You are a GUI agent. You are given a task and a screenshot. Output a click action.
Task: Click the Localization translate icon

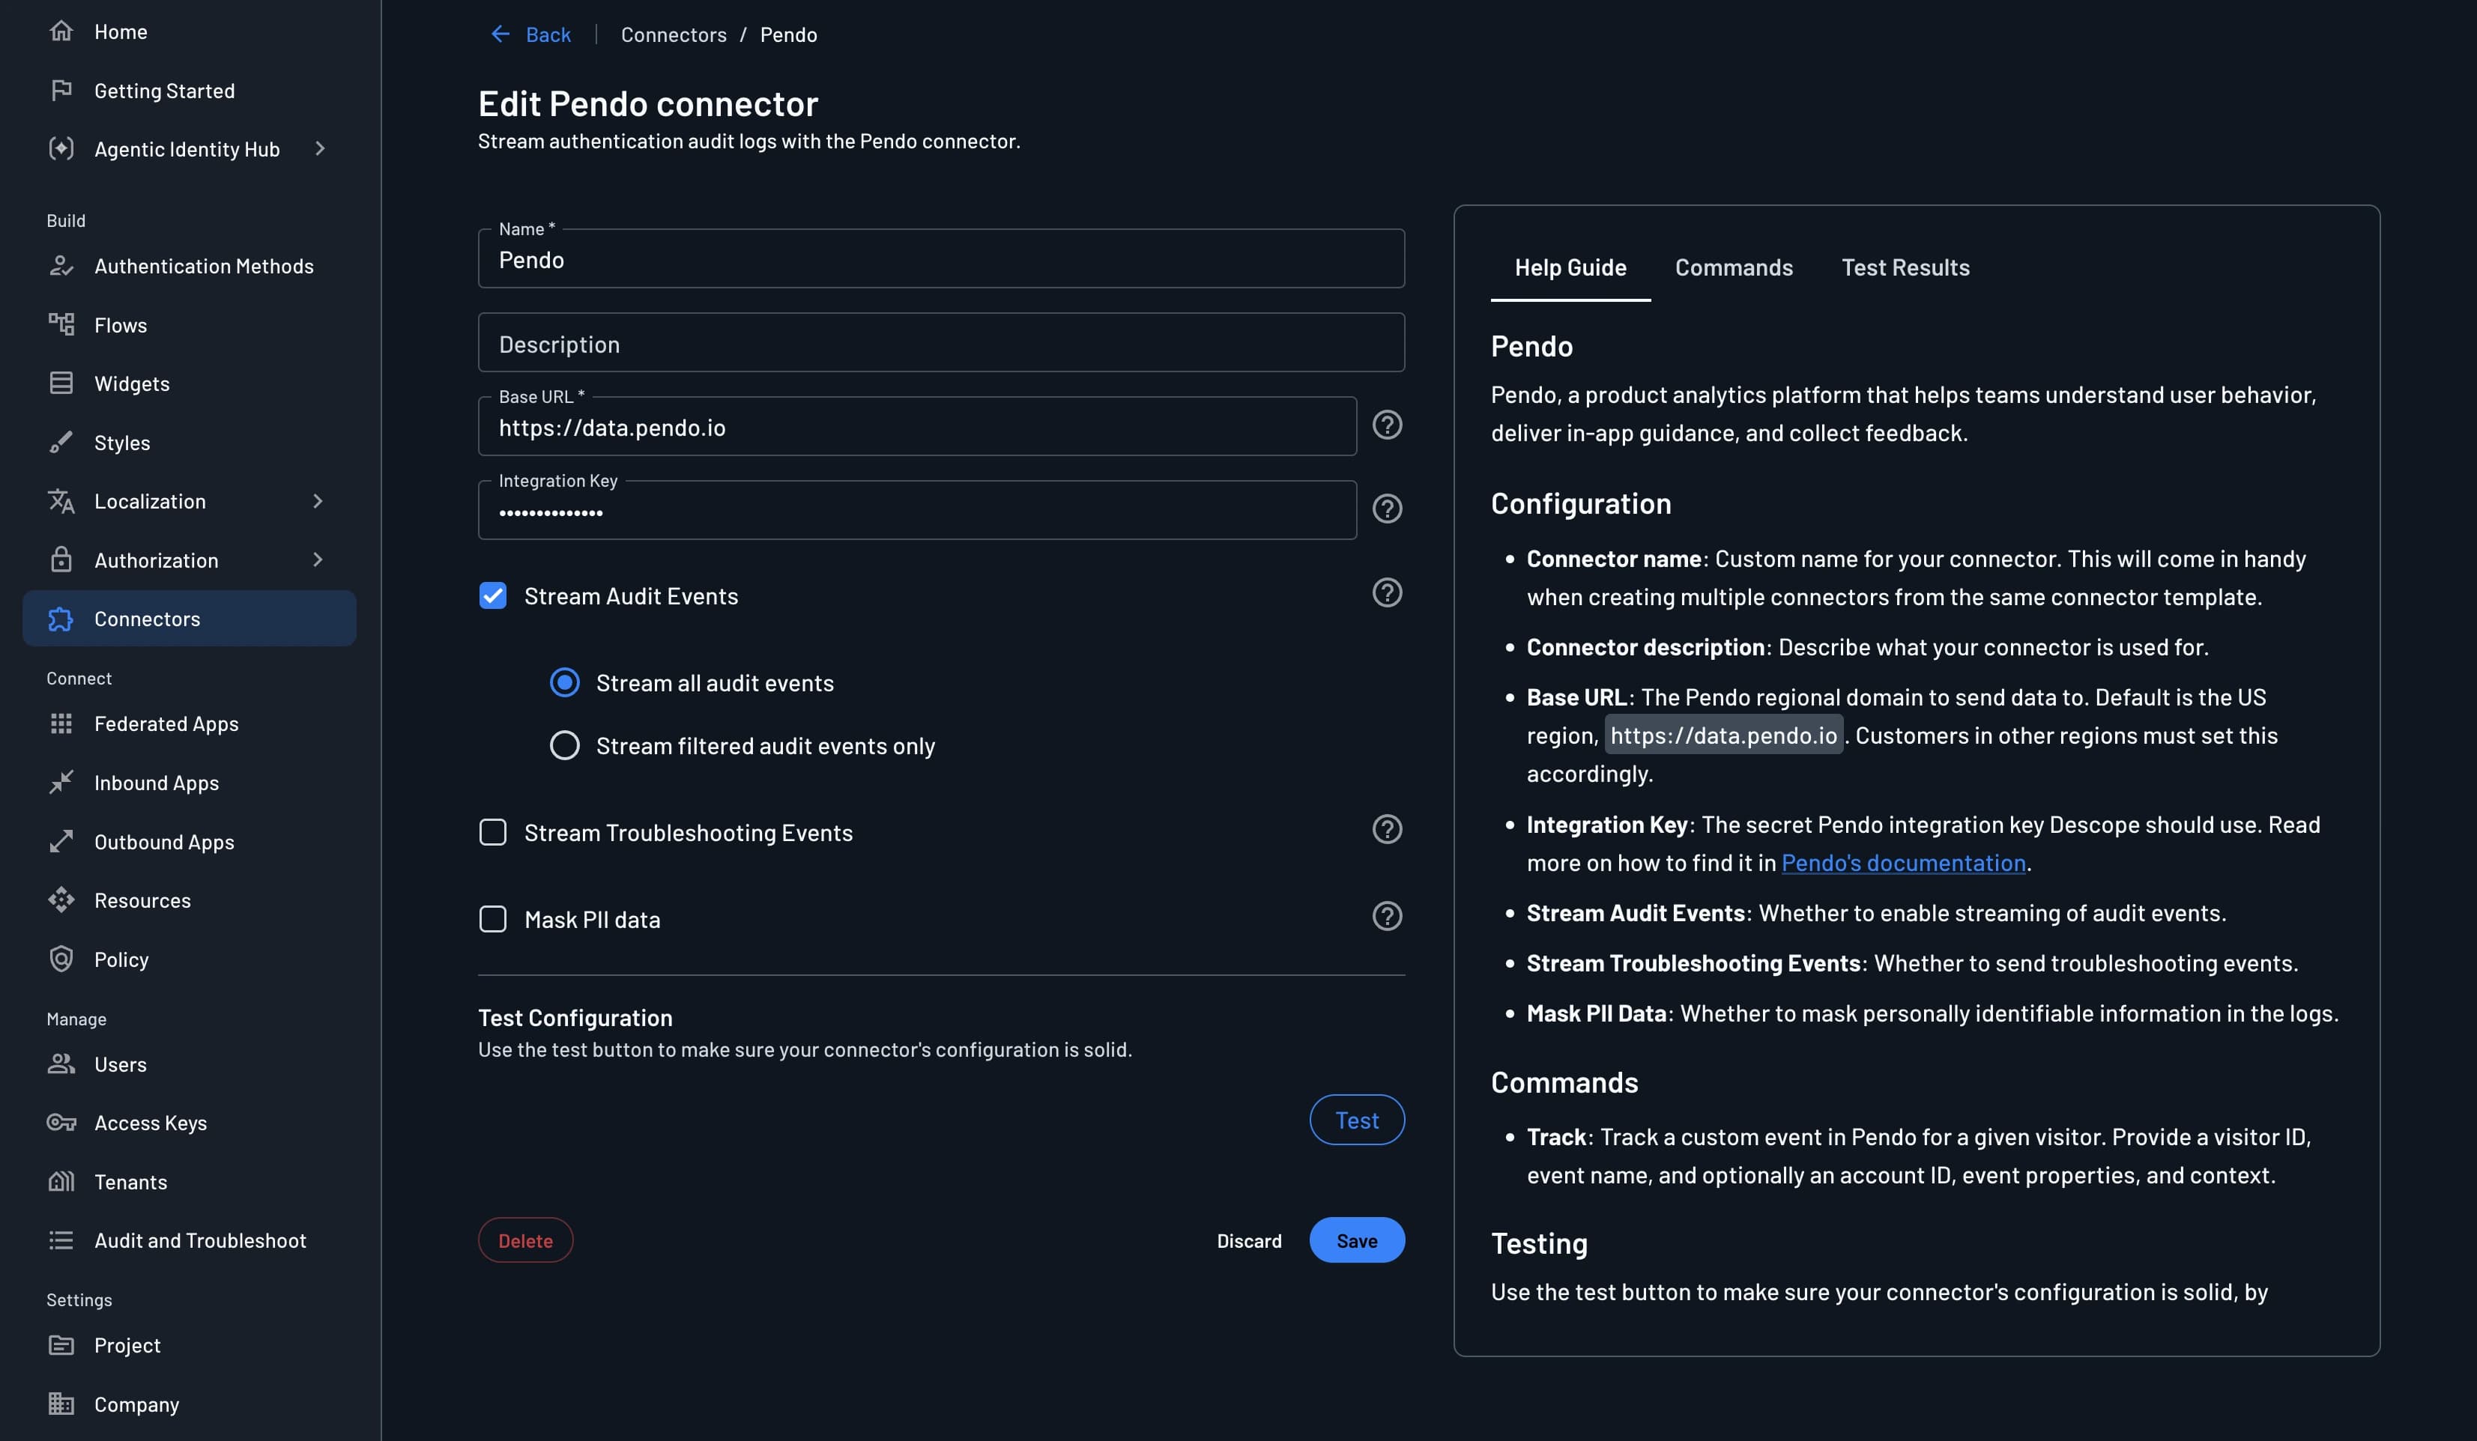[61, 501]
